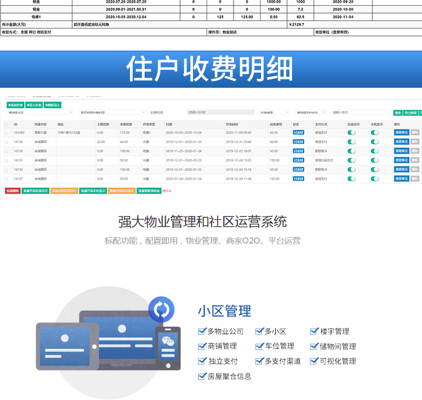This screenshot has height=400, width=422.
Task: Click the 请输入房号 room number input
Action: click(360, 113)
